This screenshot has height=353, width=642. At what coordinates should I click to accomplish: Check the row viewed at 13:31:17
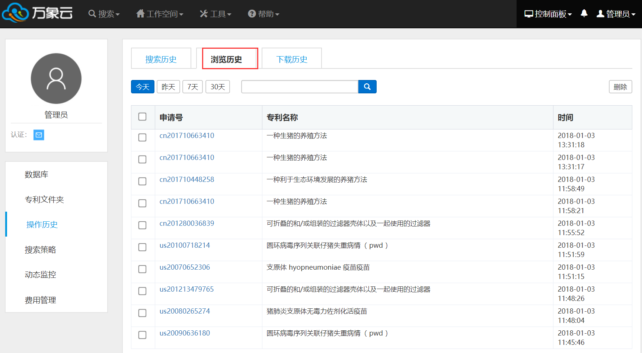142,159
